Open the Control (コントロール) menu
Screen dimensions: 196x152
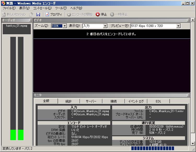[x=42, y=8]
